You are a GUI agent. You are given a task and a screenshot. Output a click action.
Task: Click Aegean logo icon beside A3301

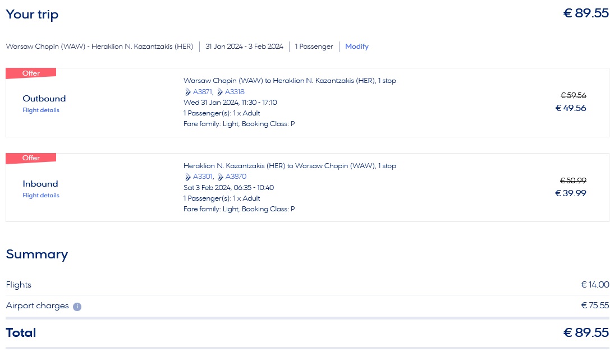click(187, 177)
